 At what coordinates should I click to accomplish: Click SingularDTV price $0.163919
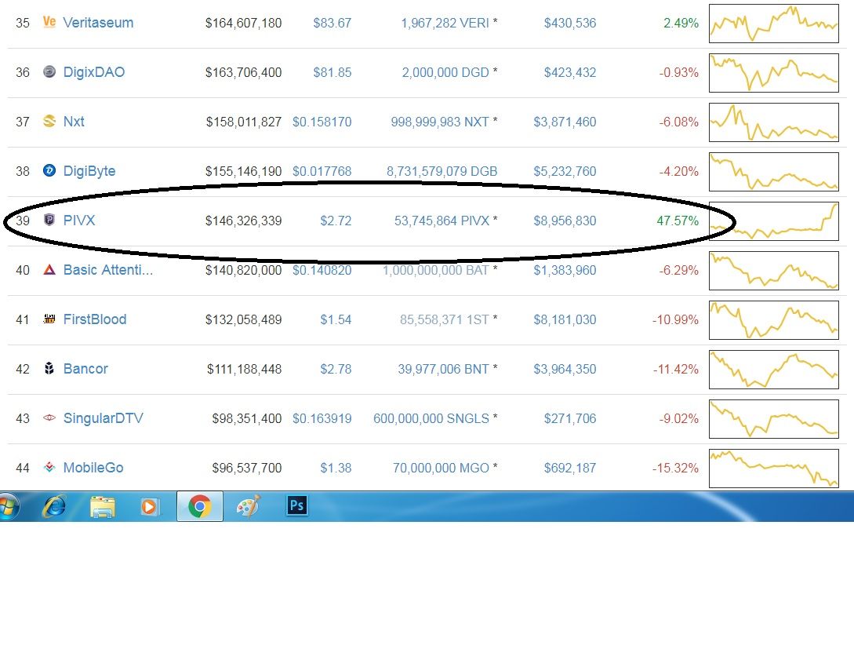[322, 418]
